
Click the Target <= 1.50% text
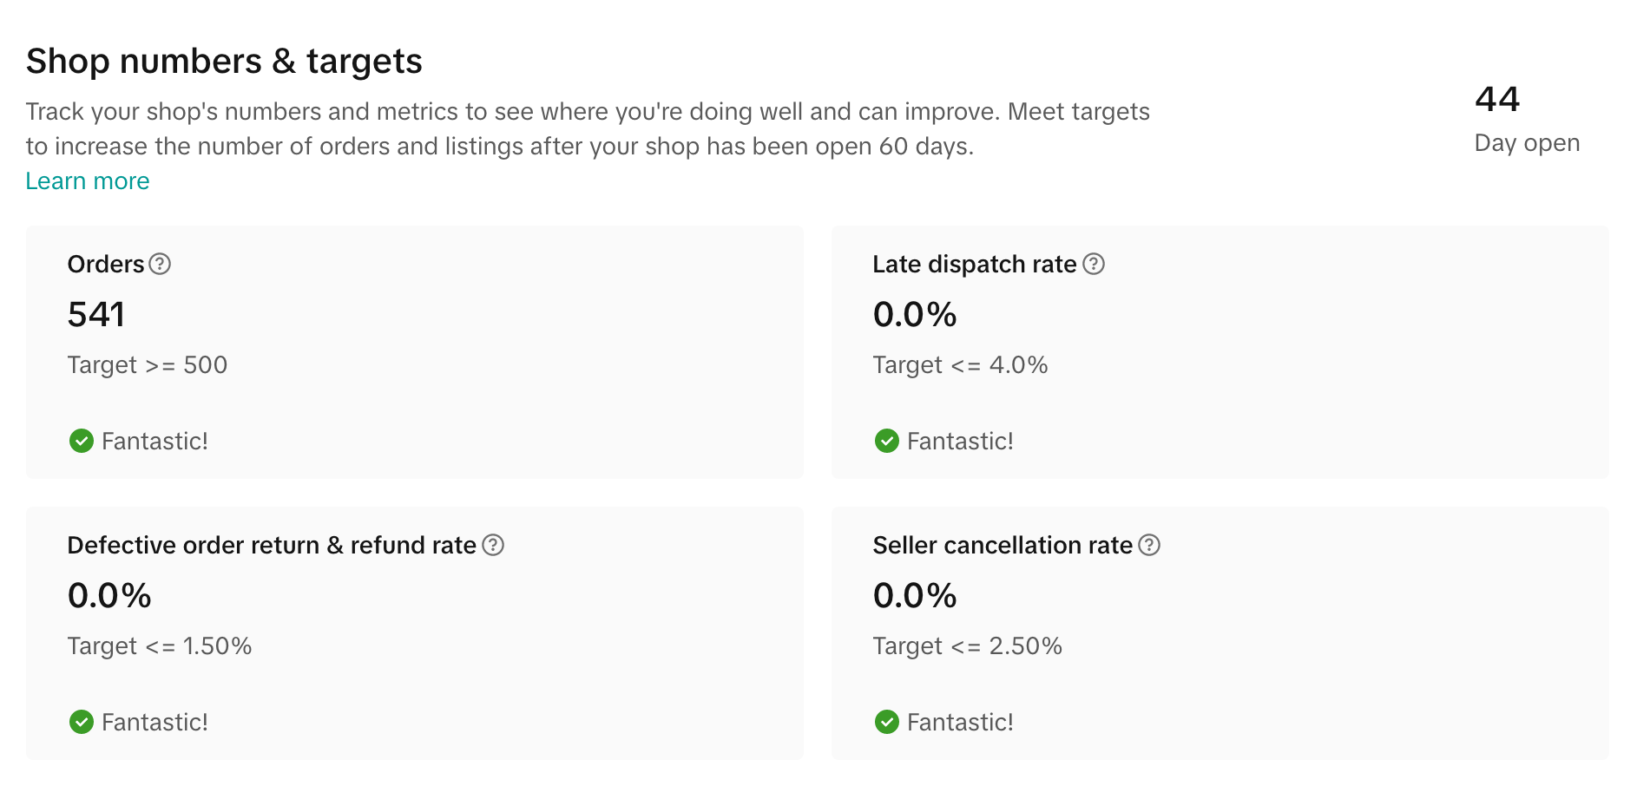[160, 646]
